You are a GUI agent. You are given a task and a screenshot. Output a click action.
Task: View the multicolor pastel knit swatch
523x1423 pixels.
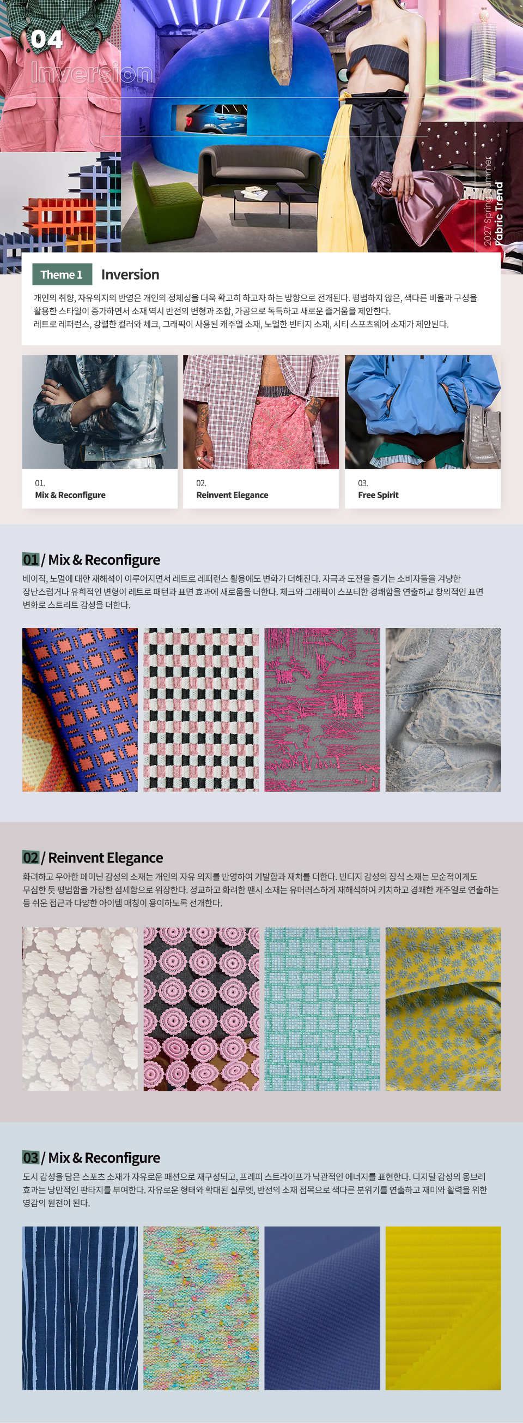click(201, 1308)
